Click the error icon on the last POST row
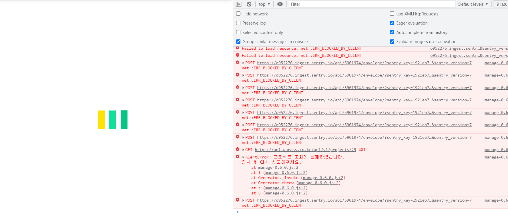The image size is (508, 219). (x=238, y=200)
